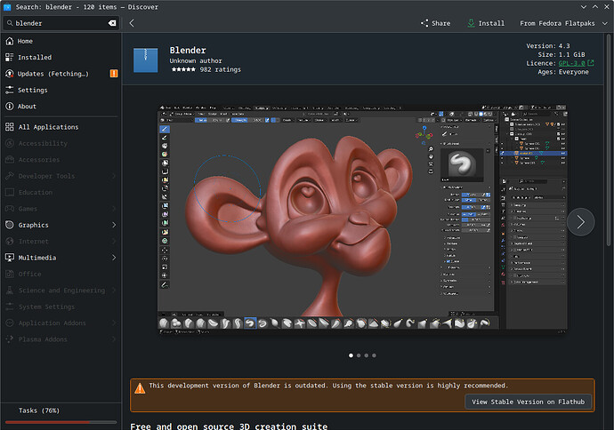
Task: Expand the Graphics category chevron
Action: 114,225
